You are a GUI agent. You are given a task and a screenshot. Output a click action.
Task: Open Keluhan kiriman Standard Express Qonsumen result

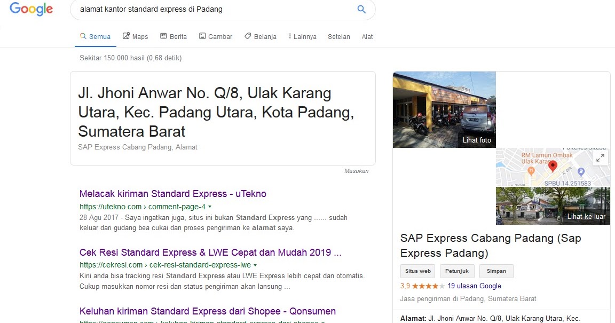pos(208,311)
